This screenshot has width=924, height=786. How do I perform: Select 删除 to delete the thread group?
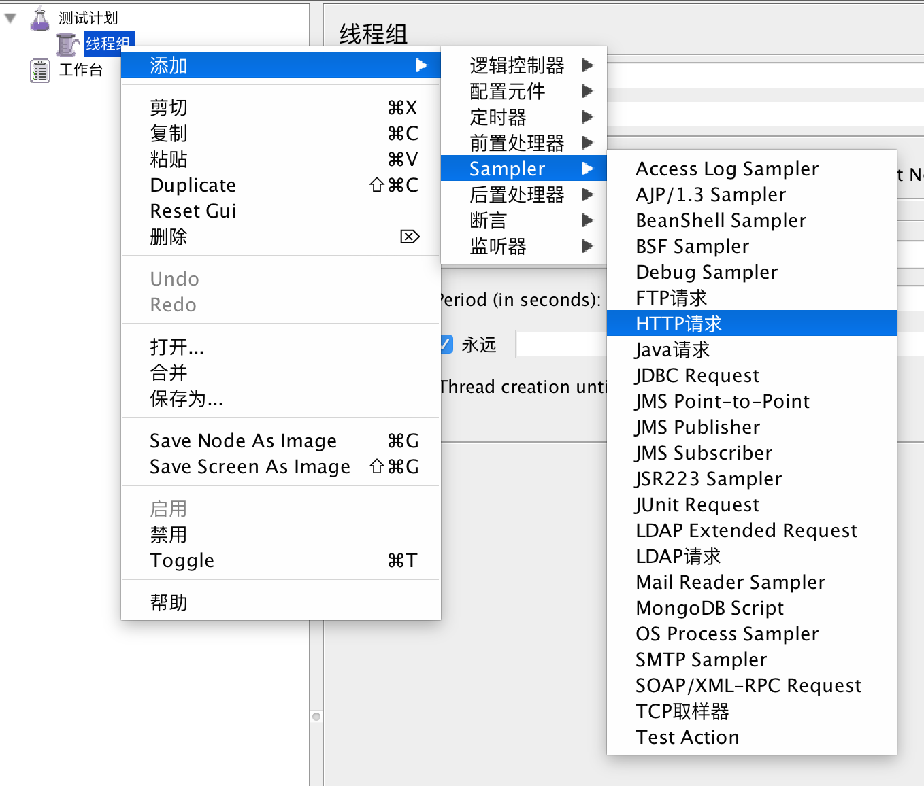tap(169, 237)
